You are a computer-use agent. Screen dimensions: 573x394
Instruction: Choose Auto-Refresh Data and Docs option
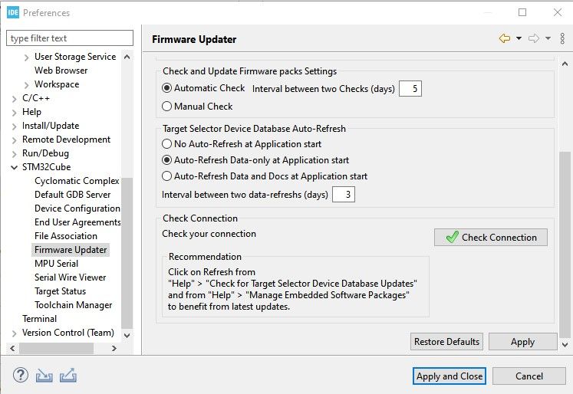(x=167, y=176)
